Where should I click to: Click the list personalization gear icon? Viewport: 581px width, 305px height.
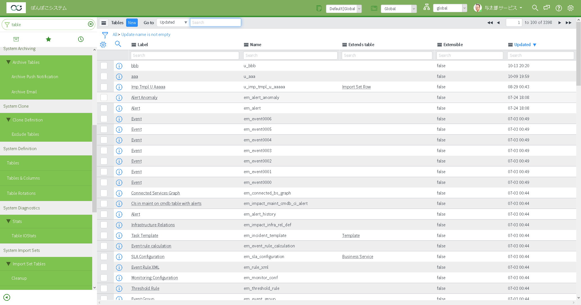103,44
